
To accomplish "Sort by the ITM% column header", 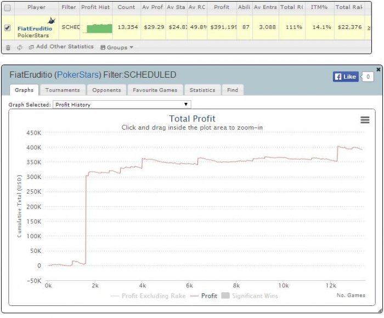I will (x=319, y=7).
